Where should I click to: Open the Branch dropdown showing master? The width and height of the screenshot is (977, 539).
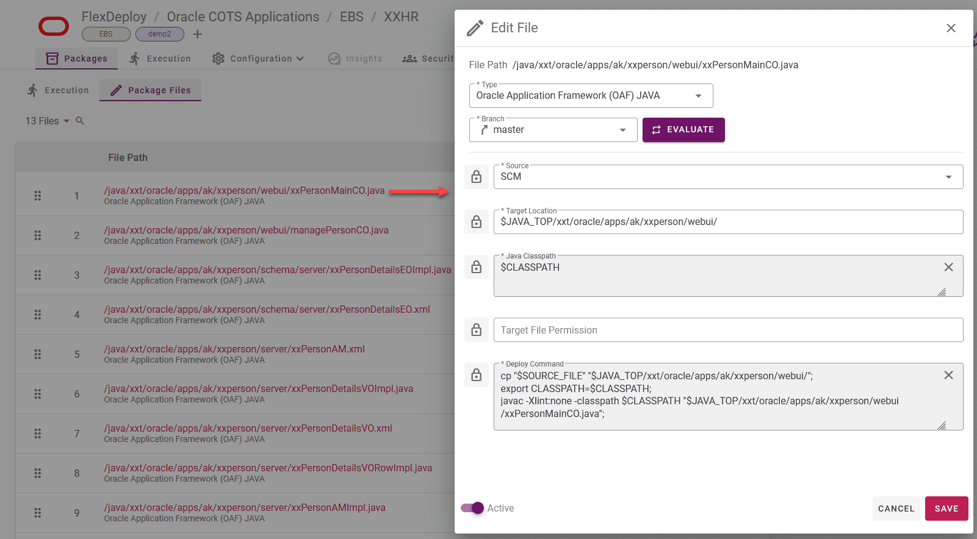[553, 130]
